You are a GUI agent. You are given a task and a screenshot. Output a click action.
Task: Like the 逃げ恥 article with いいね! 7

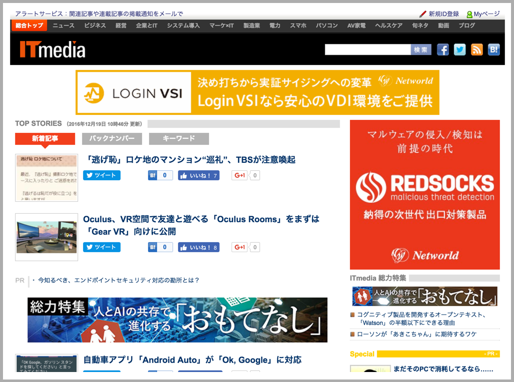(198, 175)
